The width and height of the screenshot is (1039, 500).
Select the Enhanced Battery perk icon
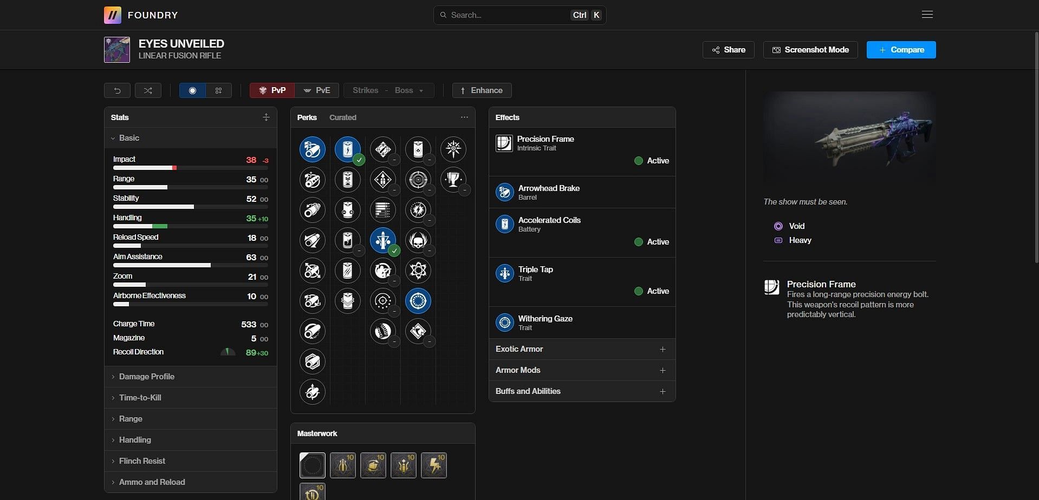pos(348,180)
